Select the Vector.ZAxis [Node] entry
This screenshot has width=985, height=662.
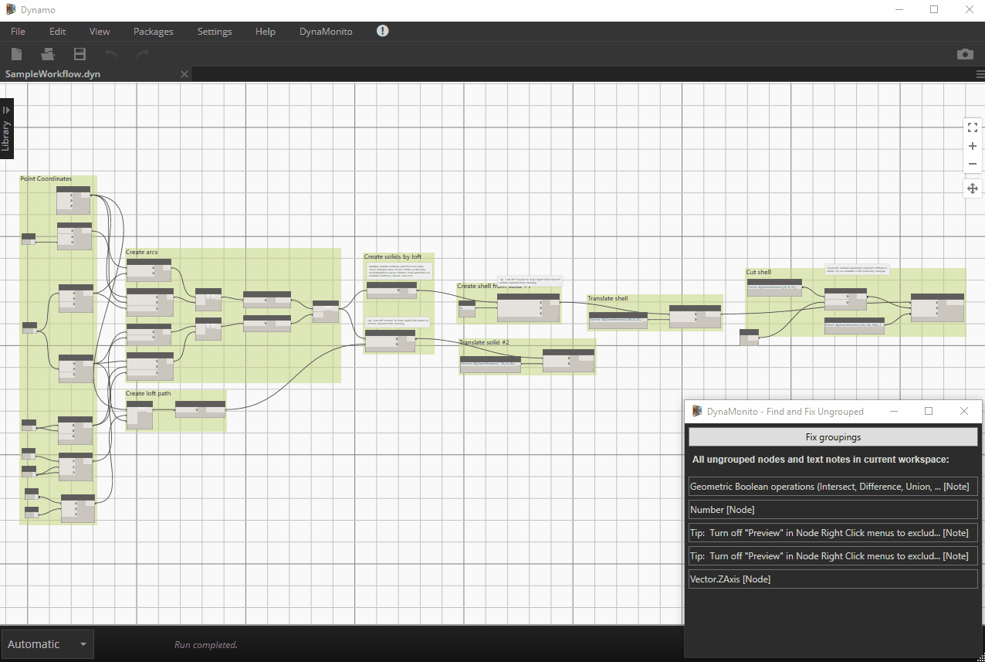pos(833,579)
